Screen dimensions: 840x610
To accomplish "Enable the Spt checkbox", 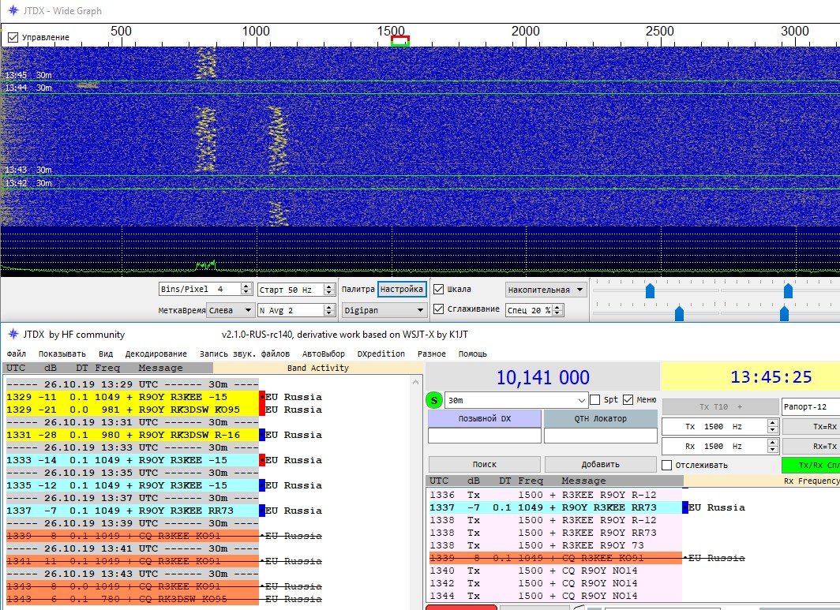I will (595, 400).
